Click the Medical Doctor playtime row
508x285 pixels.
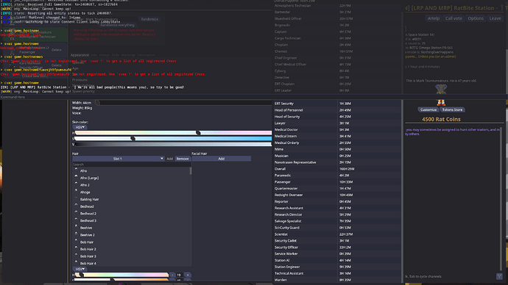337,129
